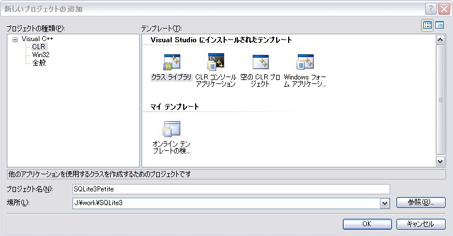Image resolution: width=453 pixels, height=236 pixels.
Task: Collapse the Visual C++ tree node
Action: tap(15, 39)
